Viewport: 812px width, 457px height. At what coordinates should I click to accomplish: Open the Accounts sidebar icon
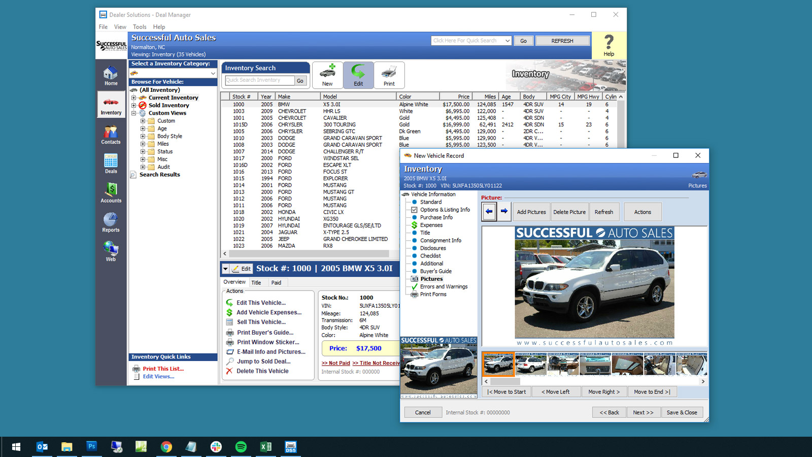[111, 193]
